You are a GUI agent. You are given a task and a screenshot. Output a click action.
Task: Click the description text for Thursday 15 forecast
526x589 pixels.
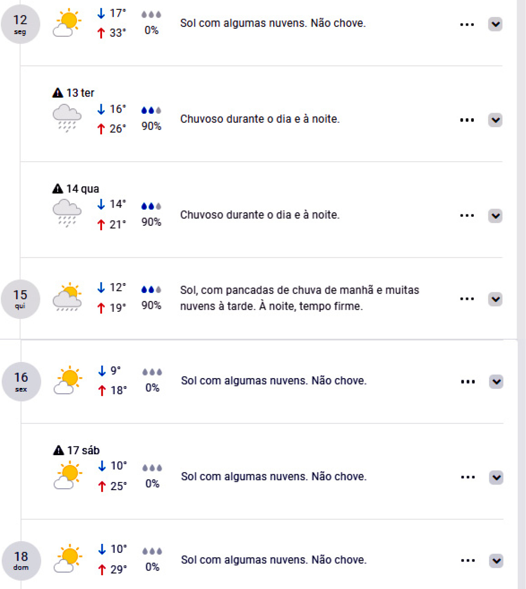point(299,298)
